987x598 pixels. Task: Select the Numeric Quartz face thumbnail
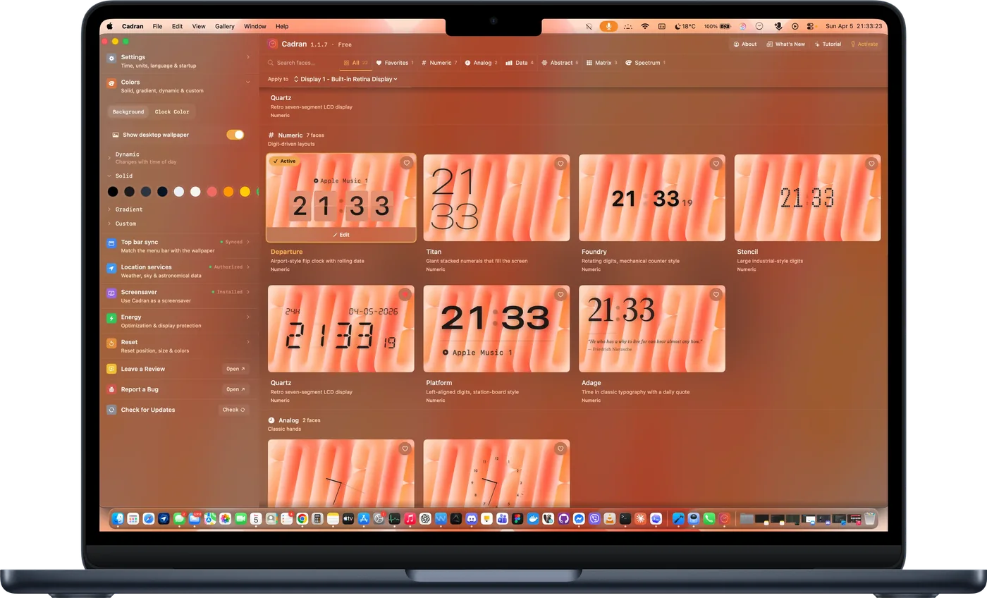(x=341, y=329)
